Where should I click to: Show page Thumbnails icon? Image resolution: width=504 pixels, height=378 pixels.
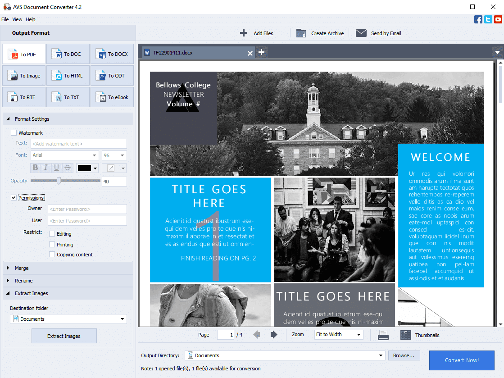(x=406, y=335)
